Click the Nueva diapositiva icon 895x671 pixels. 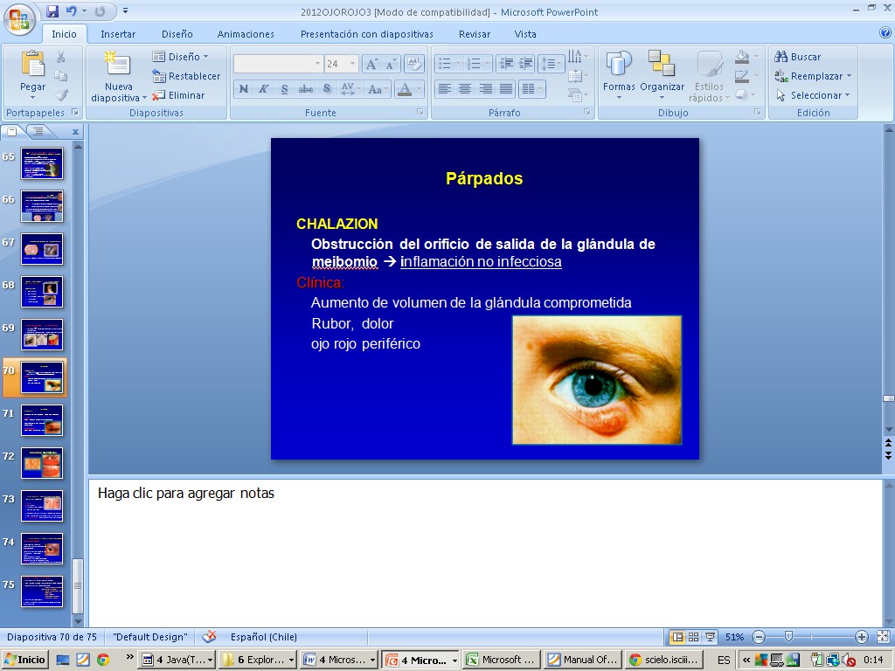point(118,66)
